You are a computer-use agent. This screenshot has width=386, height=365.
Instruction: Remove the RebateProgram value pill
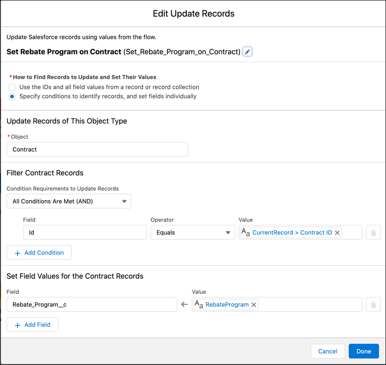tap(253, 304)
